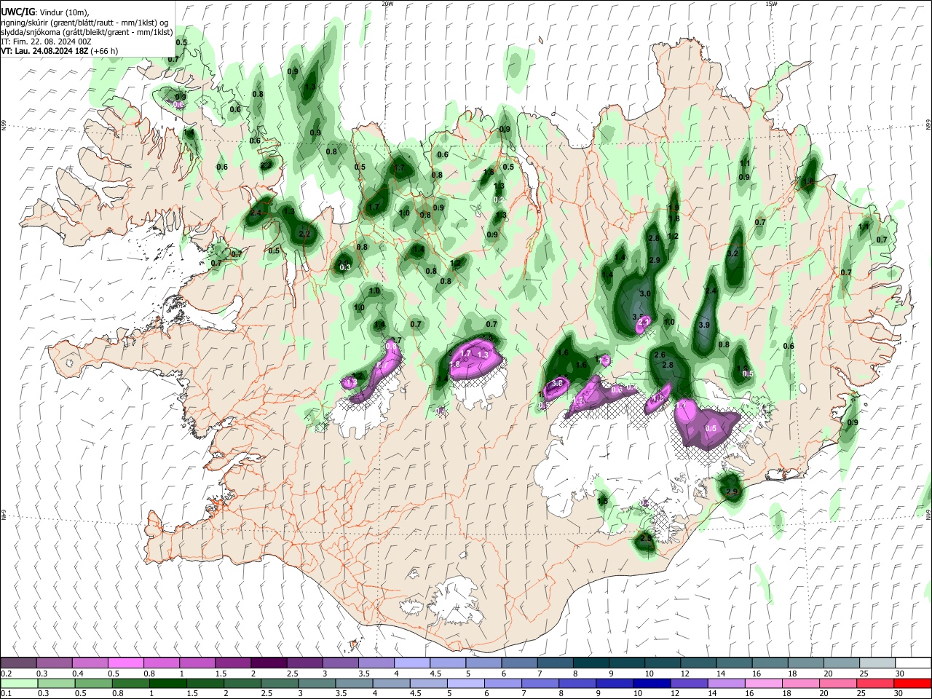The width and height of the screenshot is (932, 699).
Task: Click the '2.6' rainfall value on map
Action: point(660,355)
